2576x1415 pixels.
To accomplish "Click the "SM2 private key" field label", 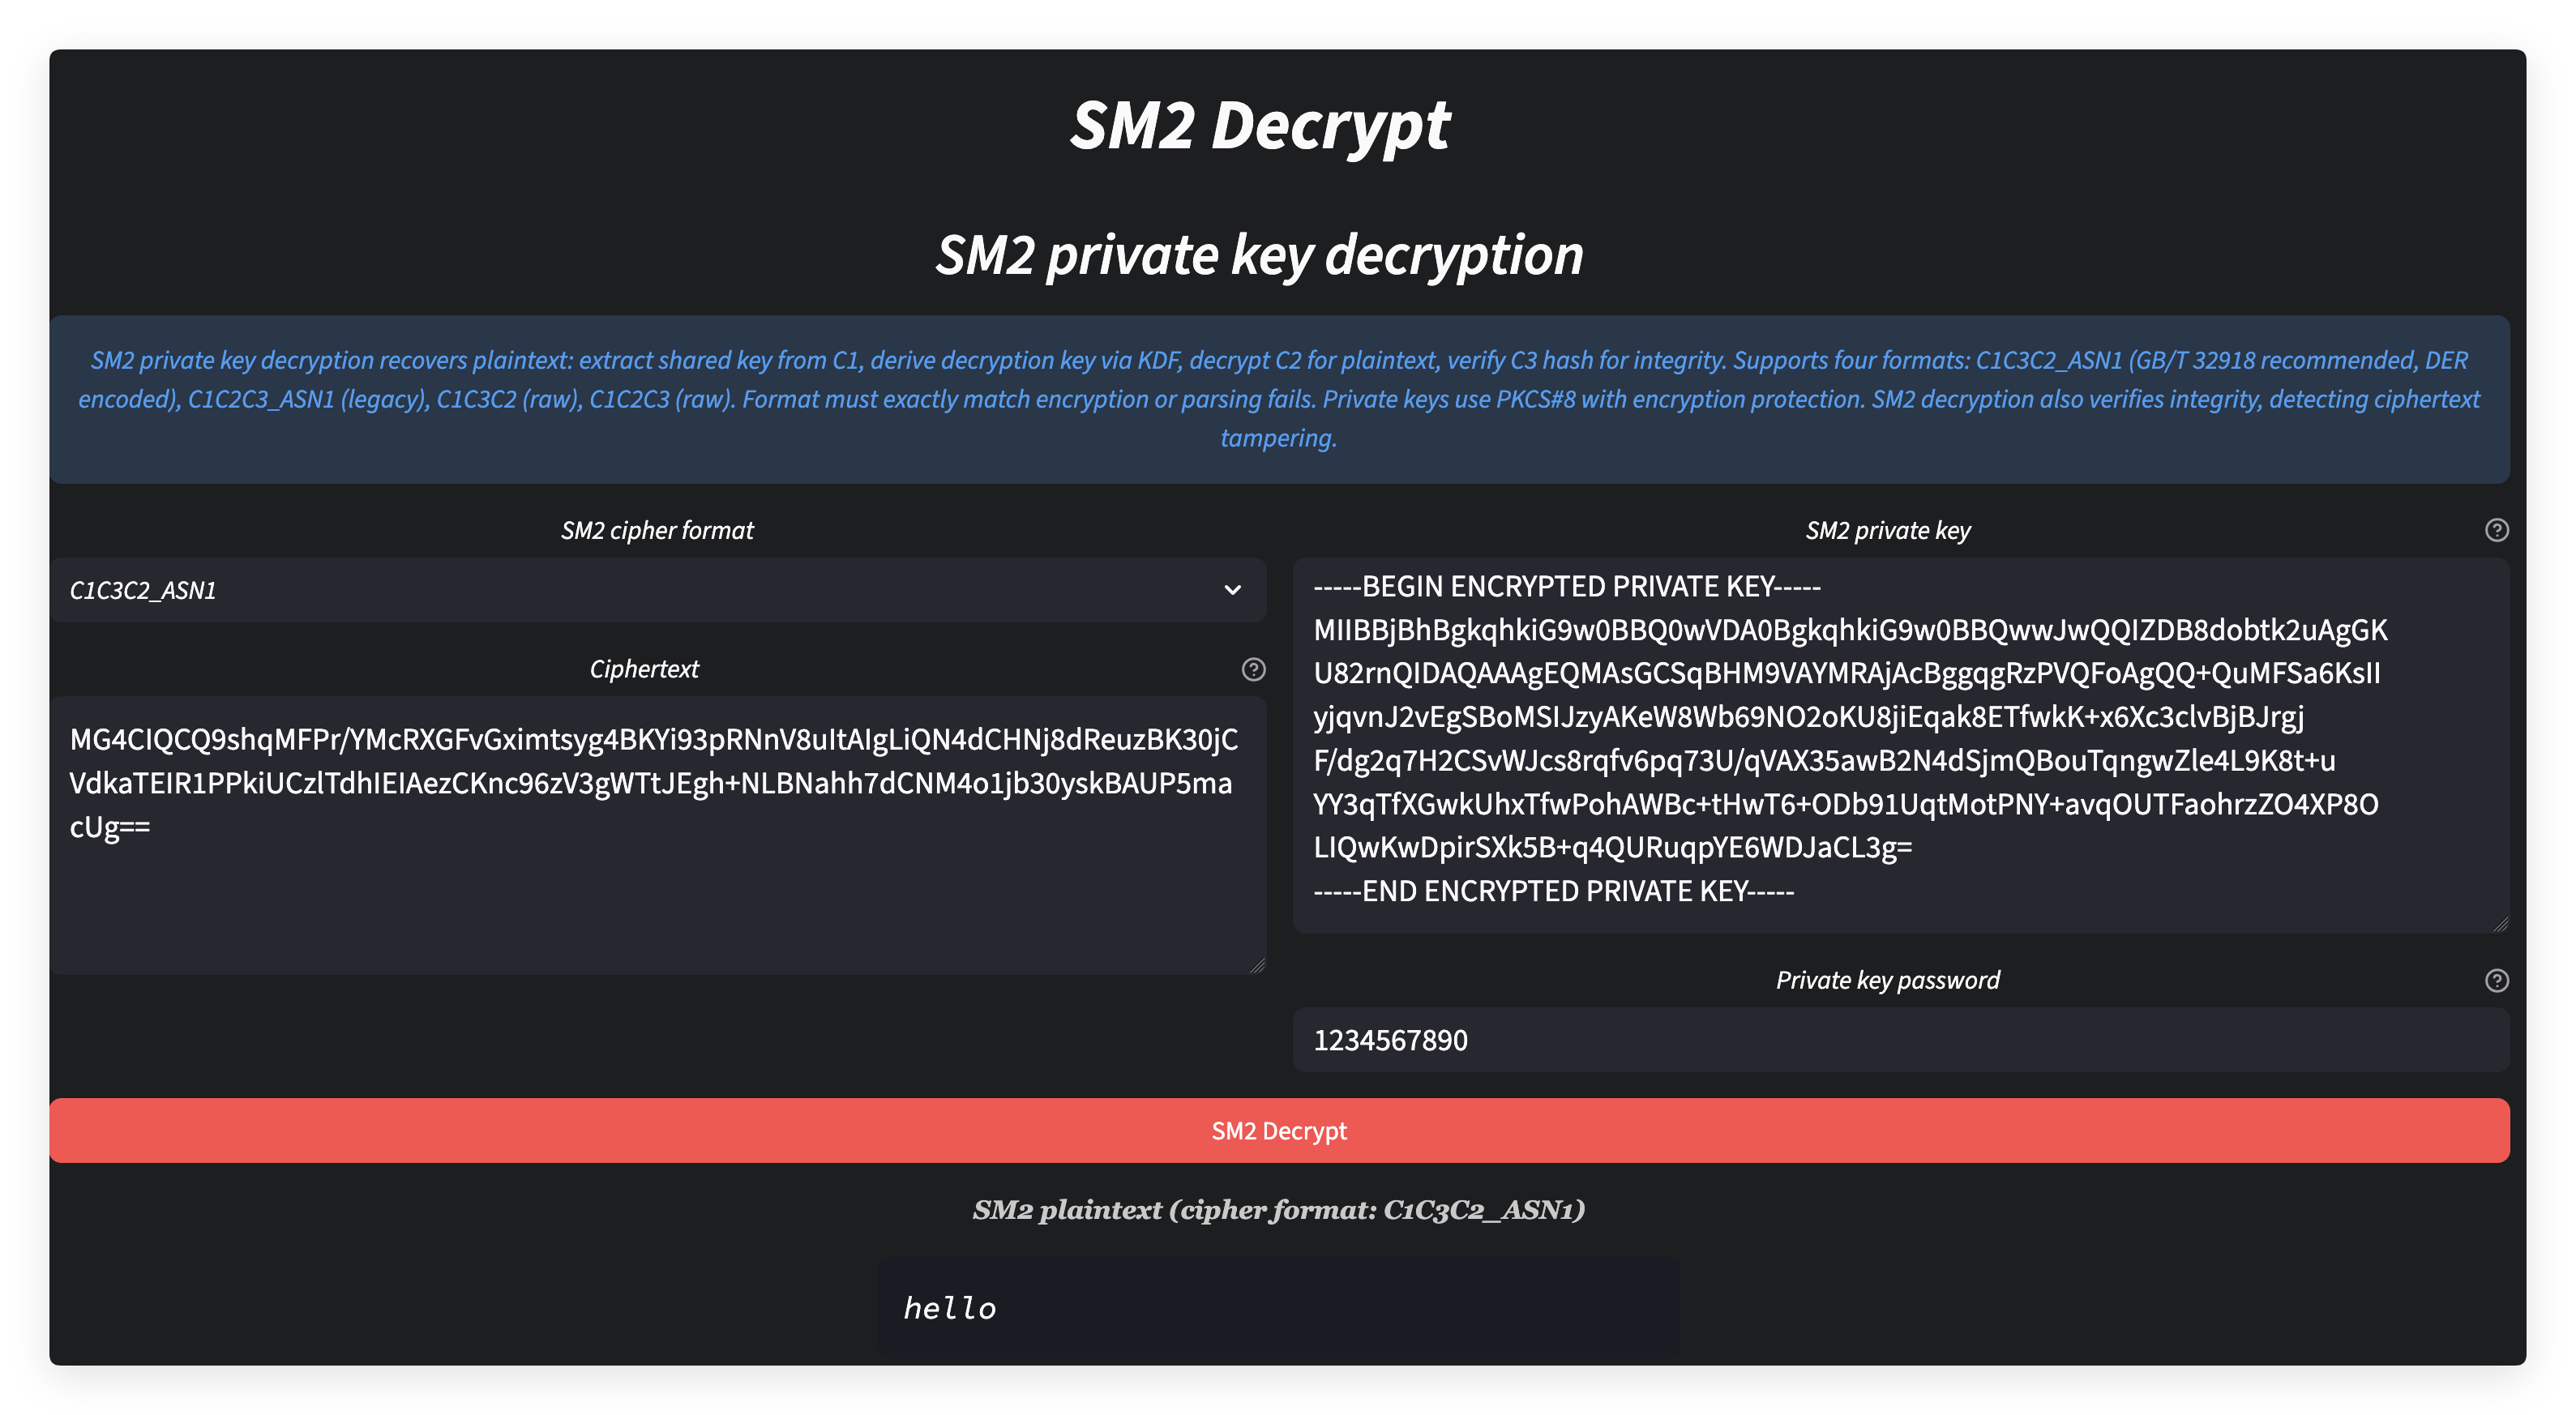I will pyautogui.click(x=1887, y=530).
